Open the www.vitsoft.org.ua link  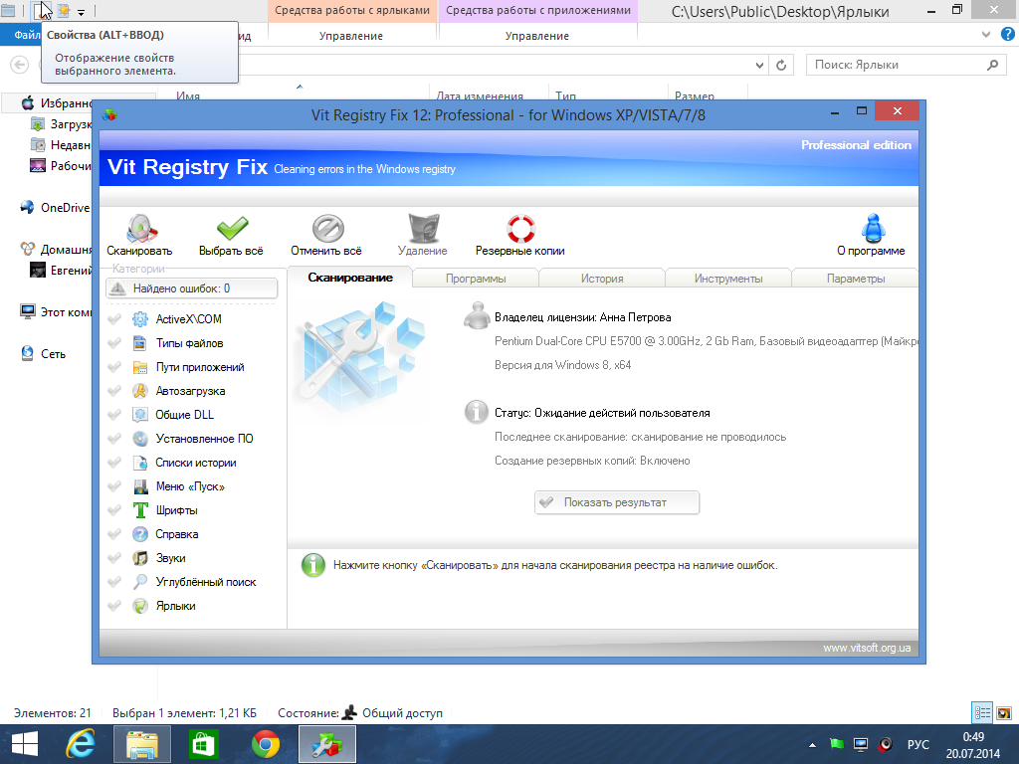[867, 648]
